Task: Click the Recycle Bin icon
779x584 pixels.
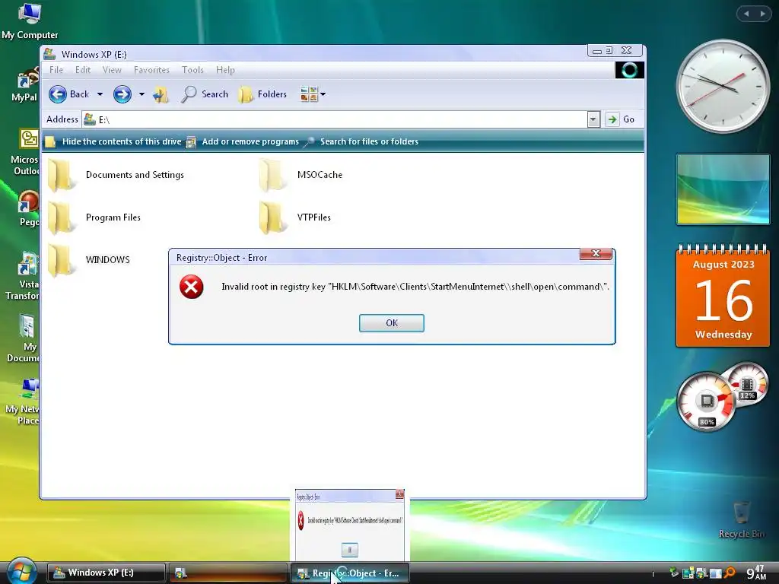Action: click(741, 519)
